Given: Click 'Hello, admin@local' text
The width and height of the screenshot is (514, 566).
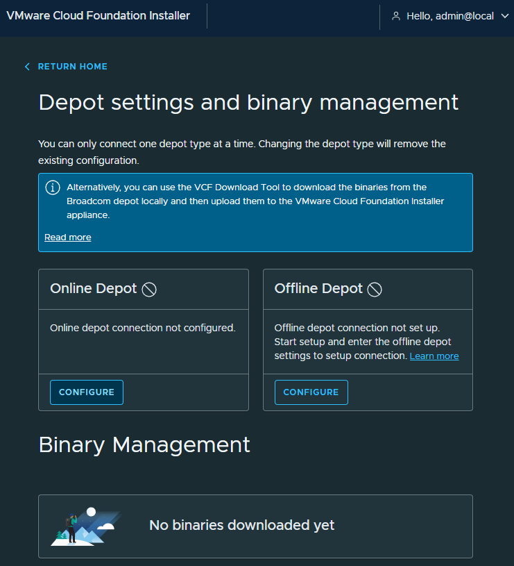Looking at the screenshot, I should [x=450, y=16].
